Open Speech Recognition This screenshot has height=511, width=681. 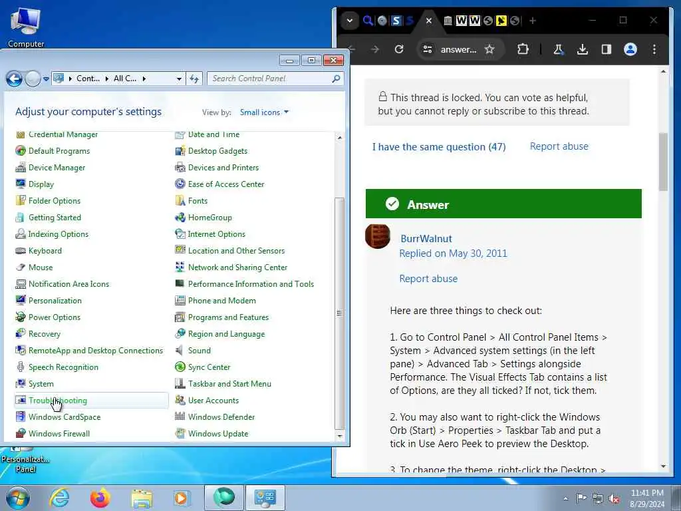tap(63, 367)
